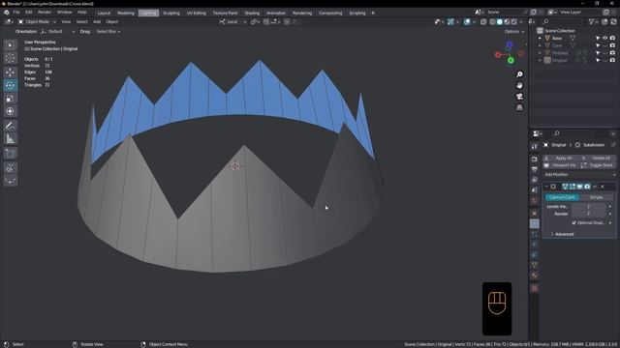Activate the 3D Cursor tool
This screenshot has width=620, height=348.
pos(11,58)
